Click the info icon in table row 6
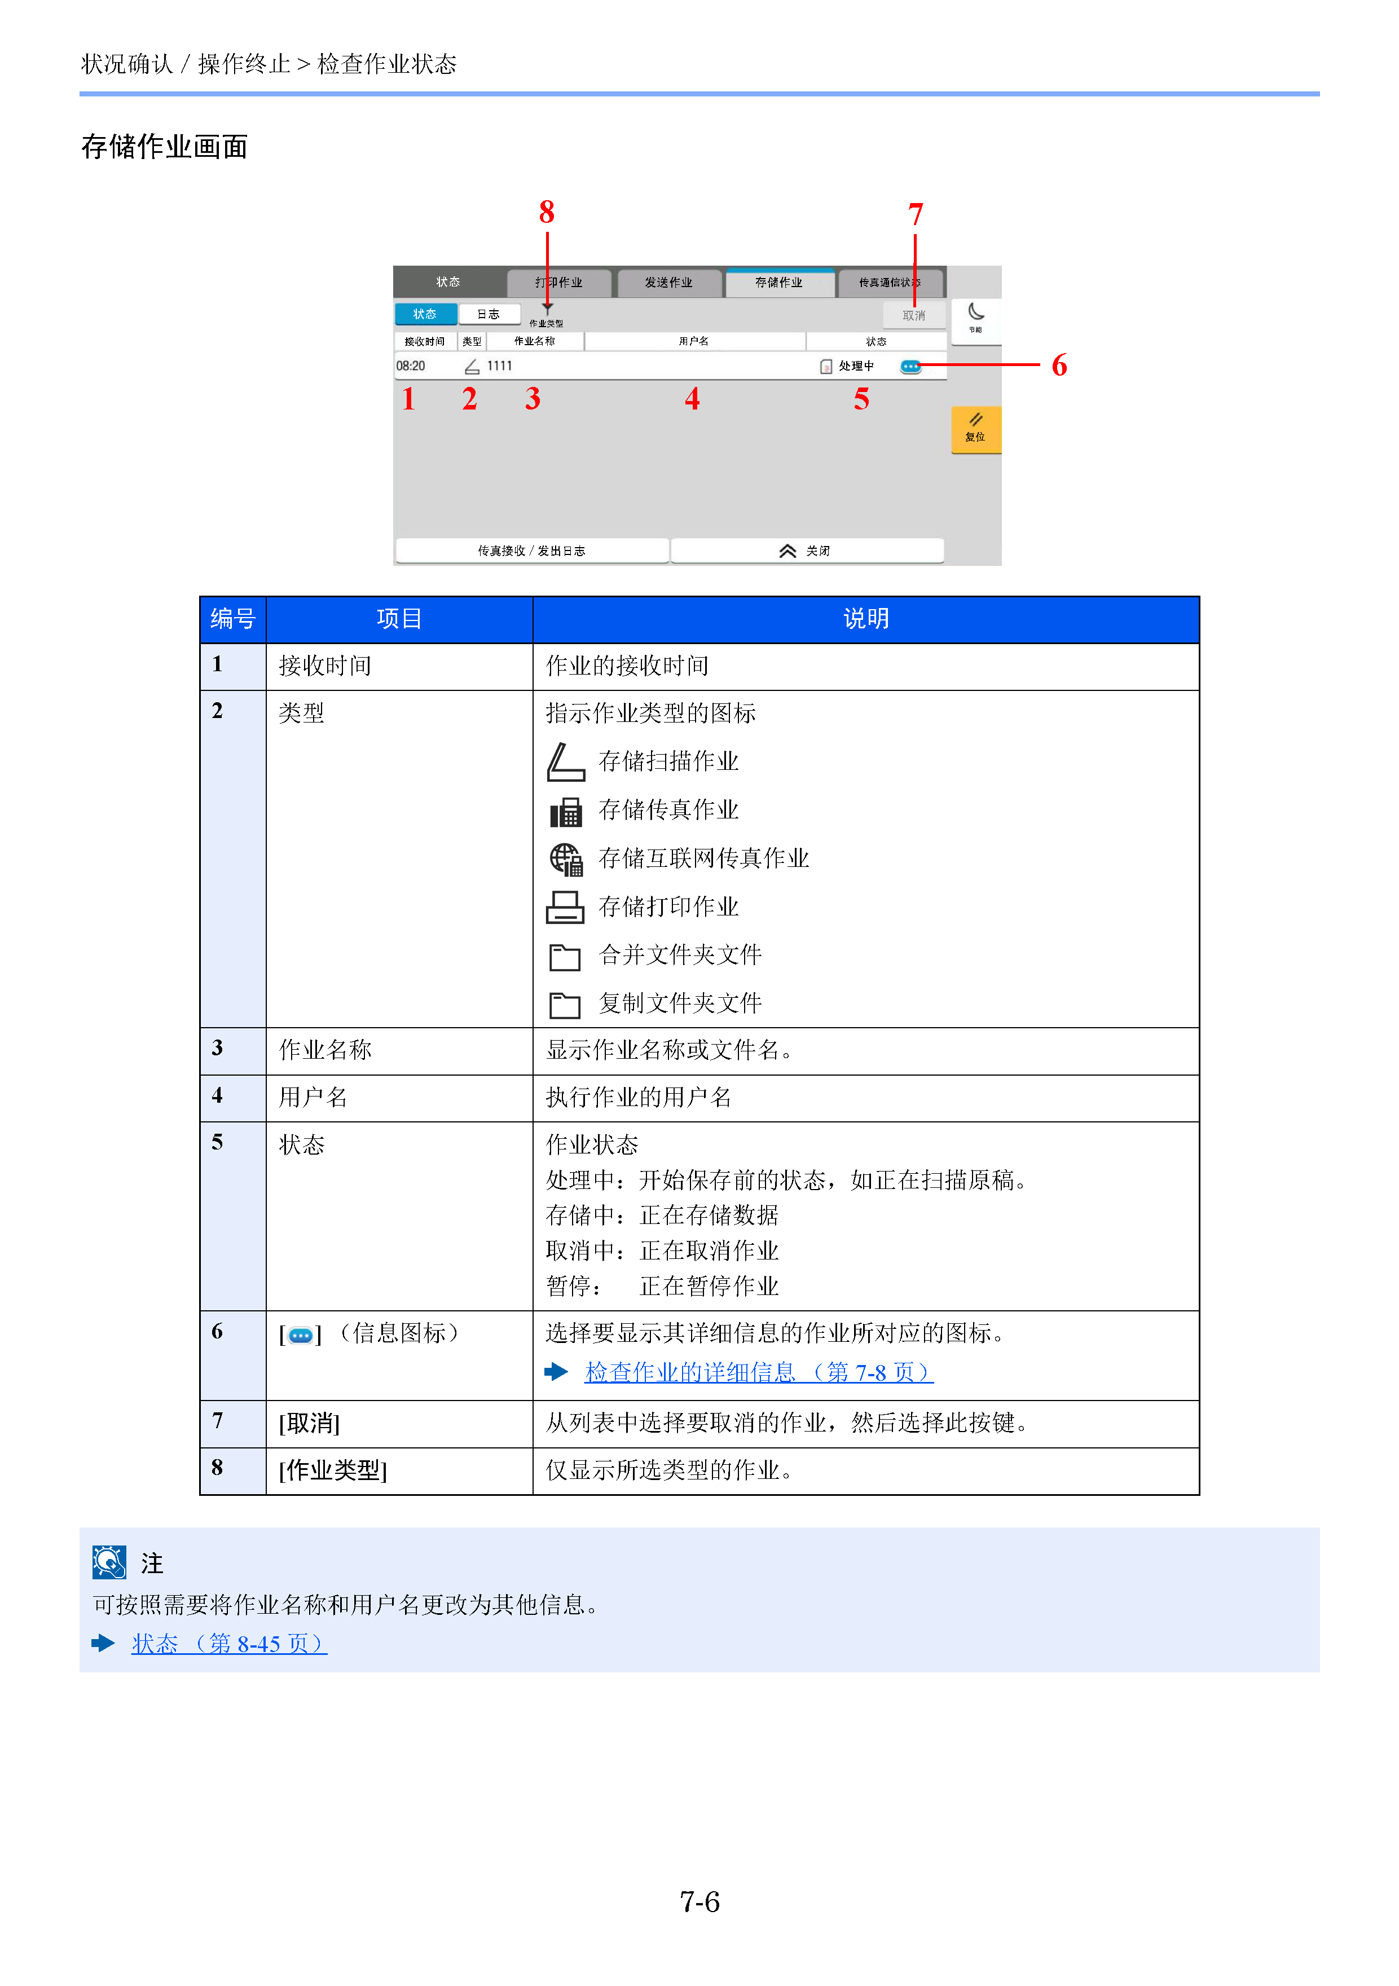 [x=300, y=1336]
